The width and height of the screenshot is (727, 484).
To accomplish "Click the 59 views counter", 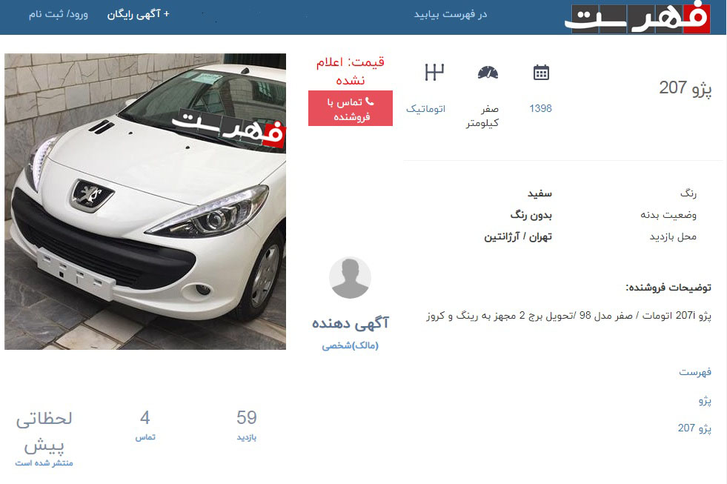I will [x=247, y=418].
